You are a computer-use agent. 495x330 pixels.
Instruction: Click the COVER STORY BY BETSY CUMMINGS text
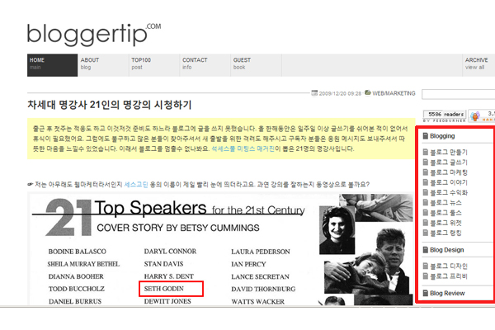(178, 228)
